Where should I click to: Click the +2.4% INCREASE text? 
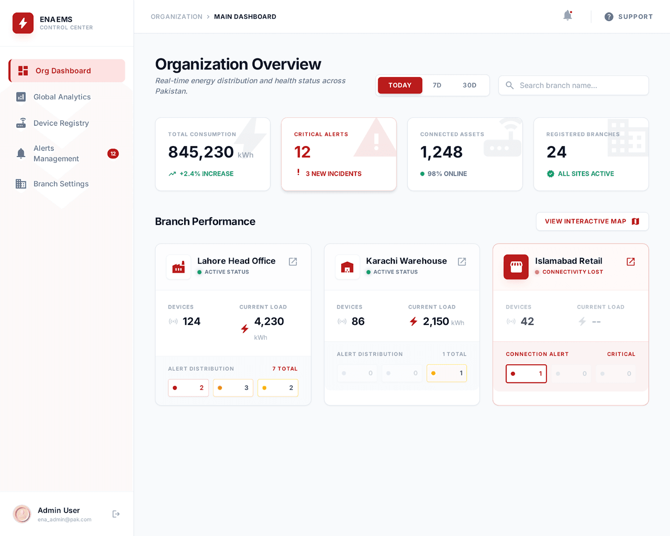(x=206, y=174)
